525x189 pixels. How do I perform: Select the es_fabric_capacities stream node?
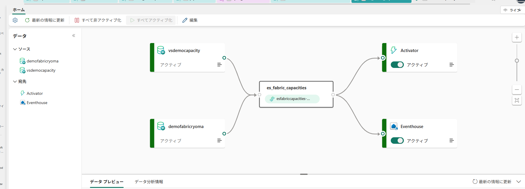click(x=296, y=94)
